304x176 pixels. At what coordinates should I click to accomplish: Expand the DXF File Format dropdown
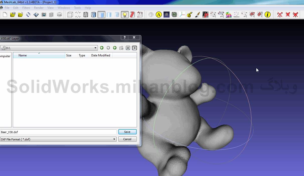click(114, 139)
